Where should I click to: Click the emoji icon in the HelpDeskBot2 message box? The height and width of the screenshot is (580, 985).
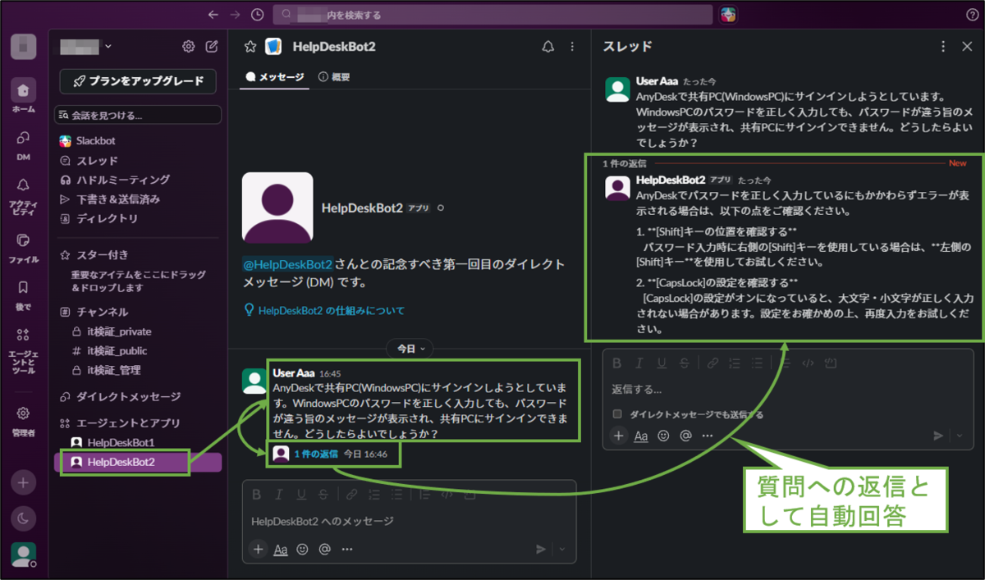[303, 550]
